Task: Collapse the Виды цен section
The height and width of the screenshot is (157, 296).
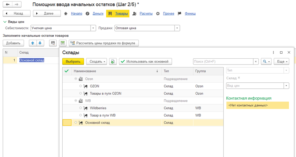Action: (x=5, y=22)
